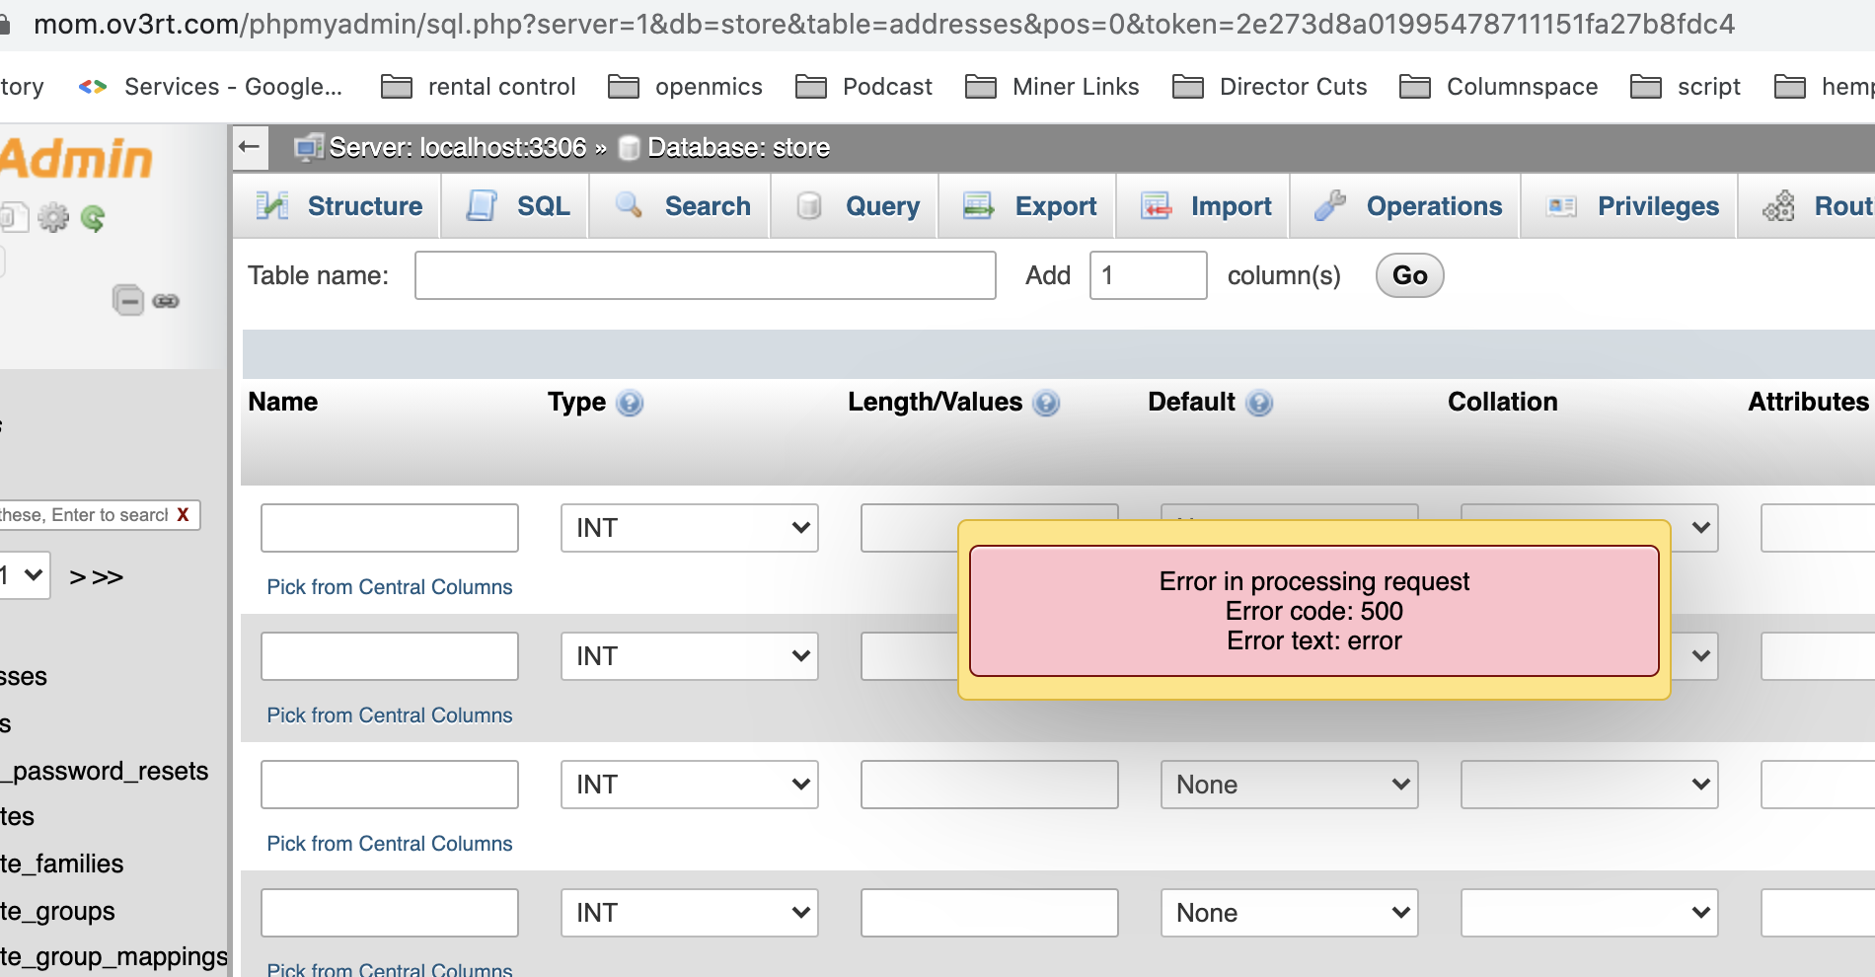The width and height of the screenshot is (1875, 977).
Task: Open the openmics bookmark folder
Action: click(x=686, y=87)
